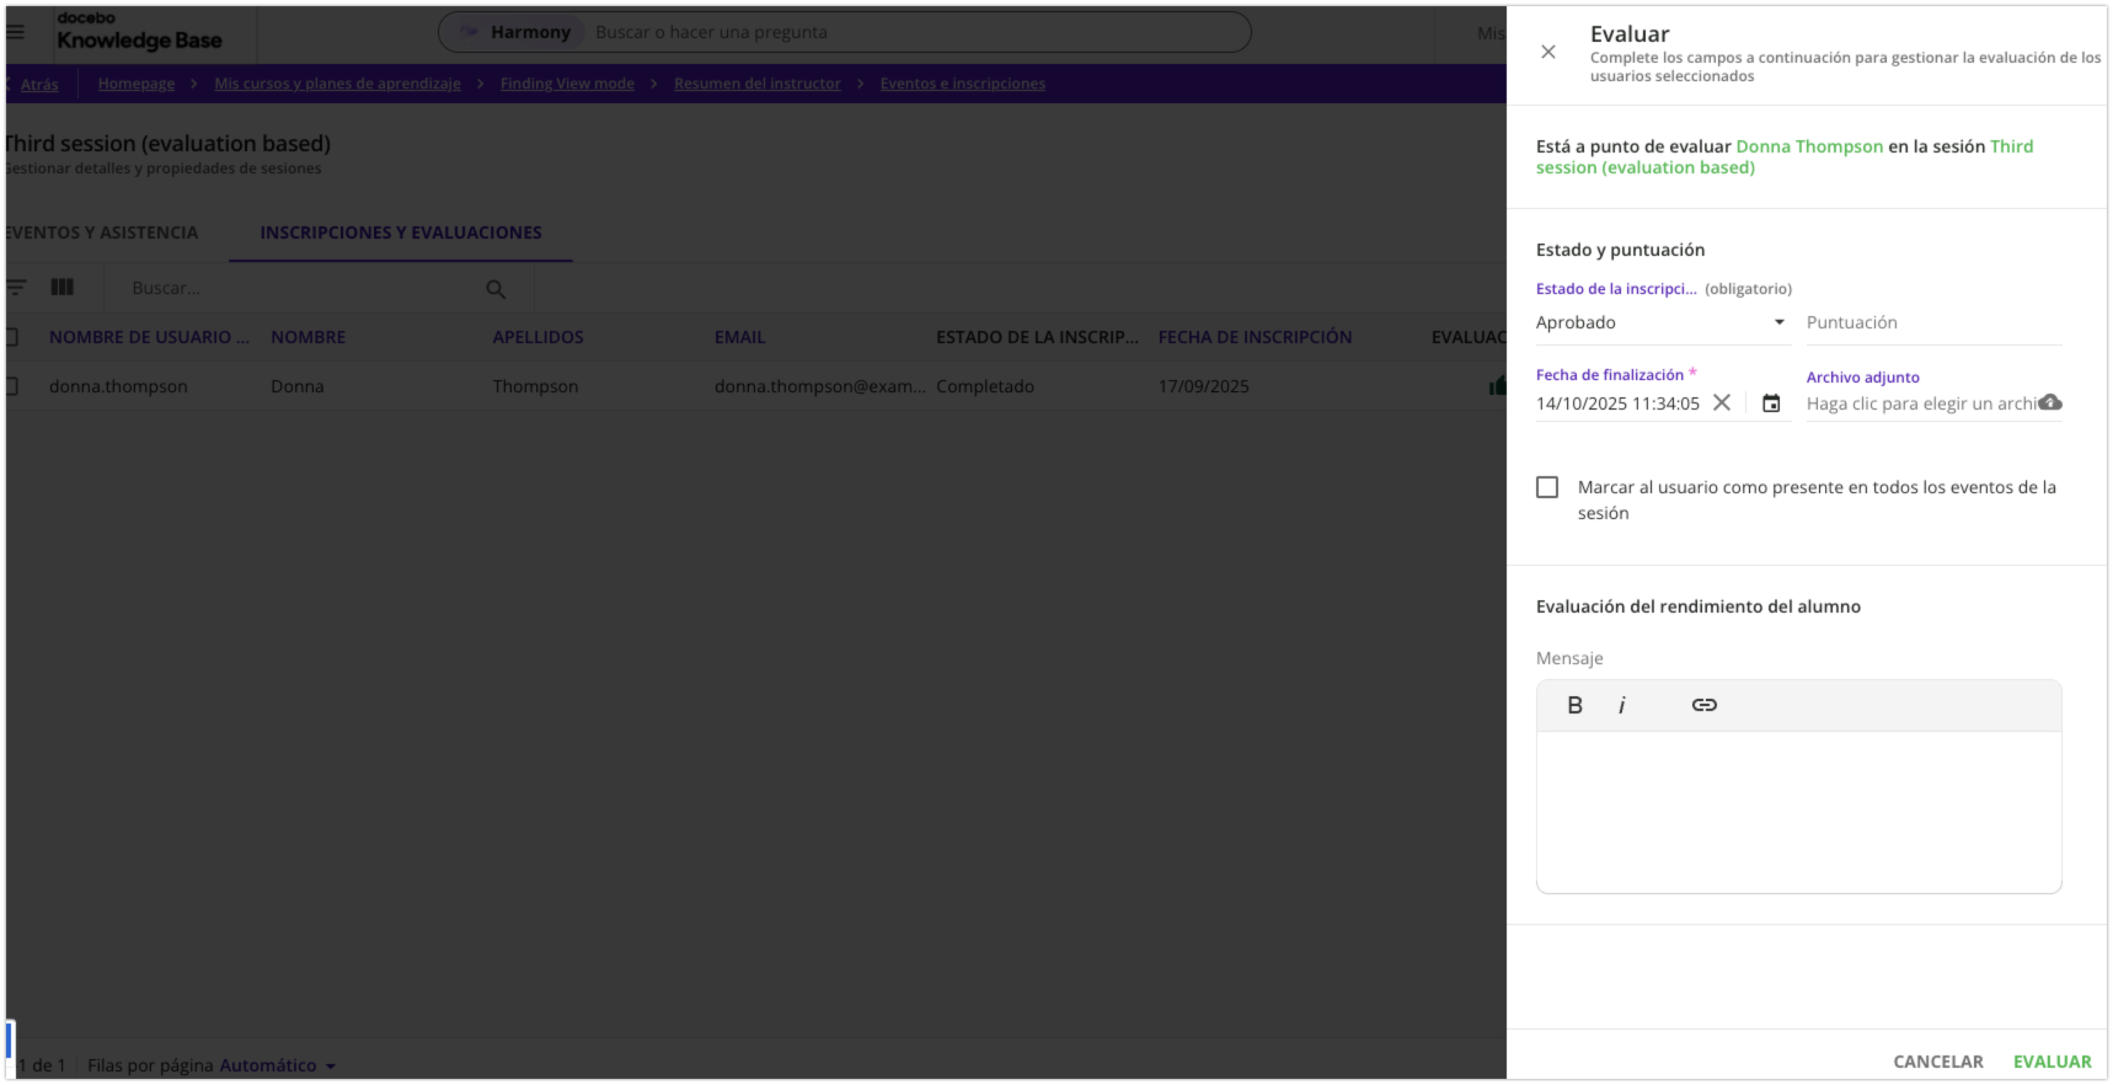
Task: Click the cloud upload attachment icon
Action: click(x=2050, y=402)
